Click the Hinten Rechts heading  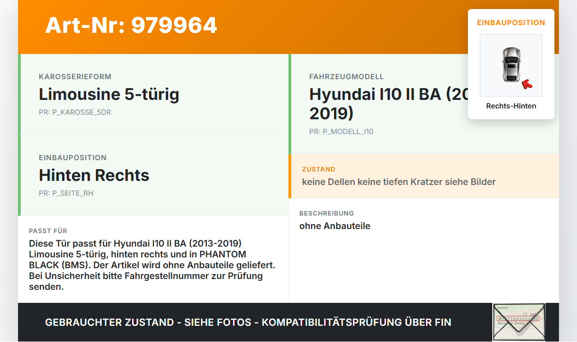[x=94, y=175]
